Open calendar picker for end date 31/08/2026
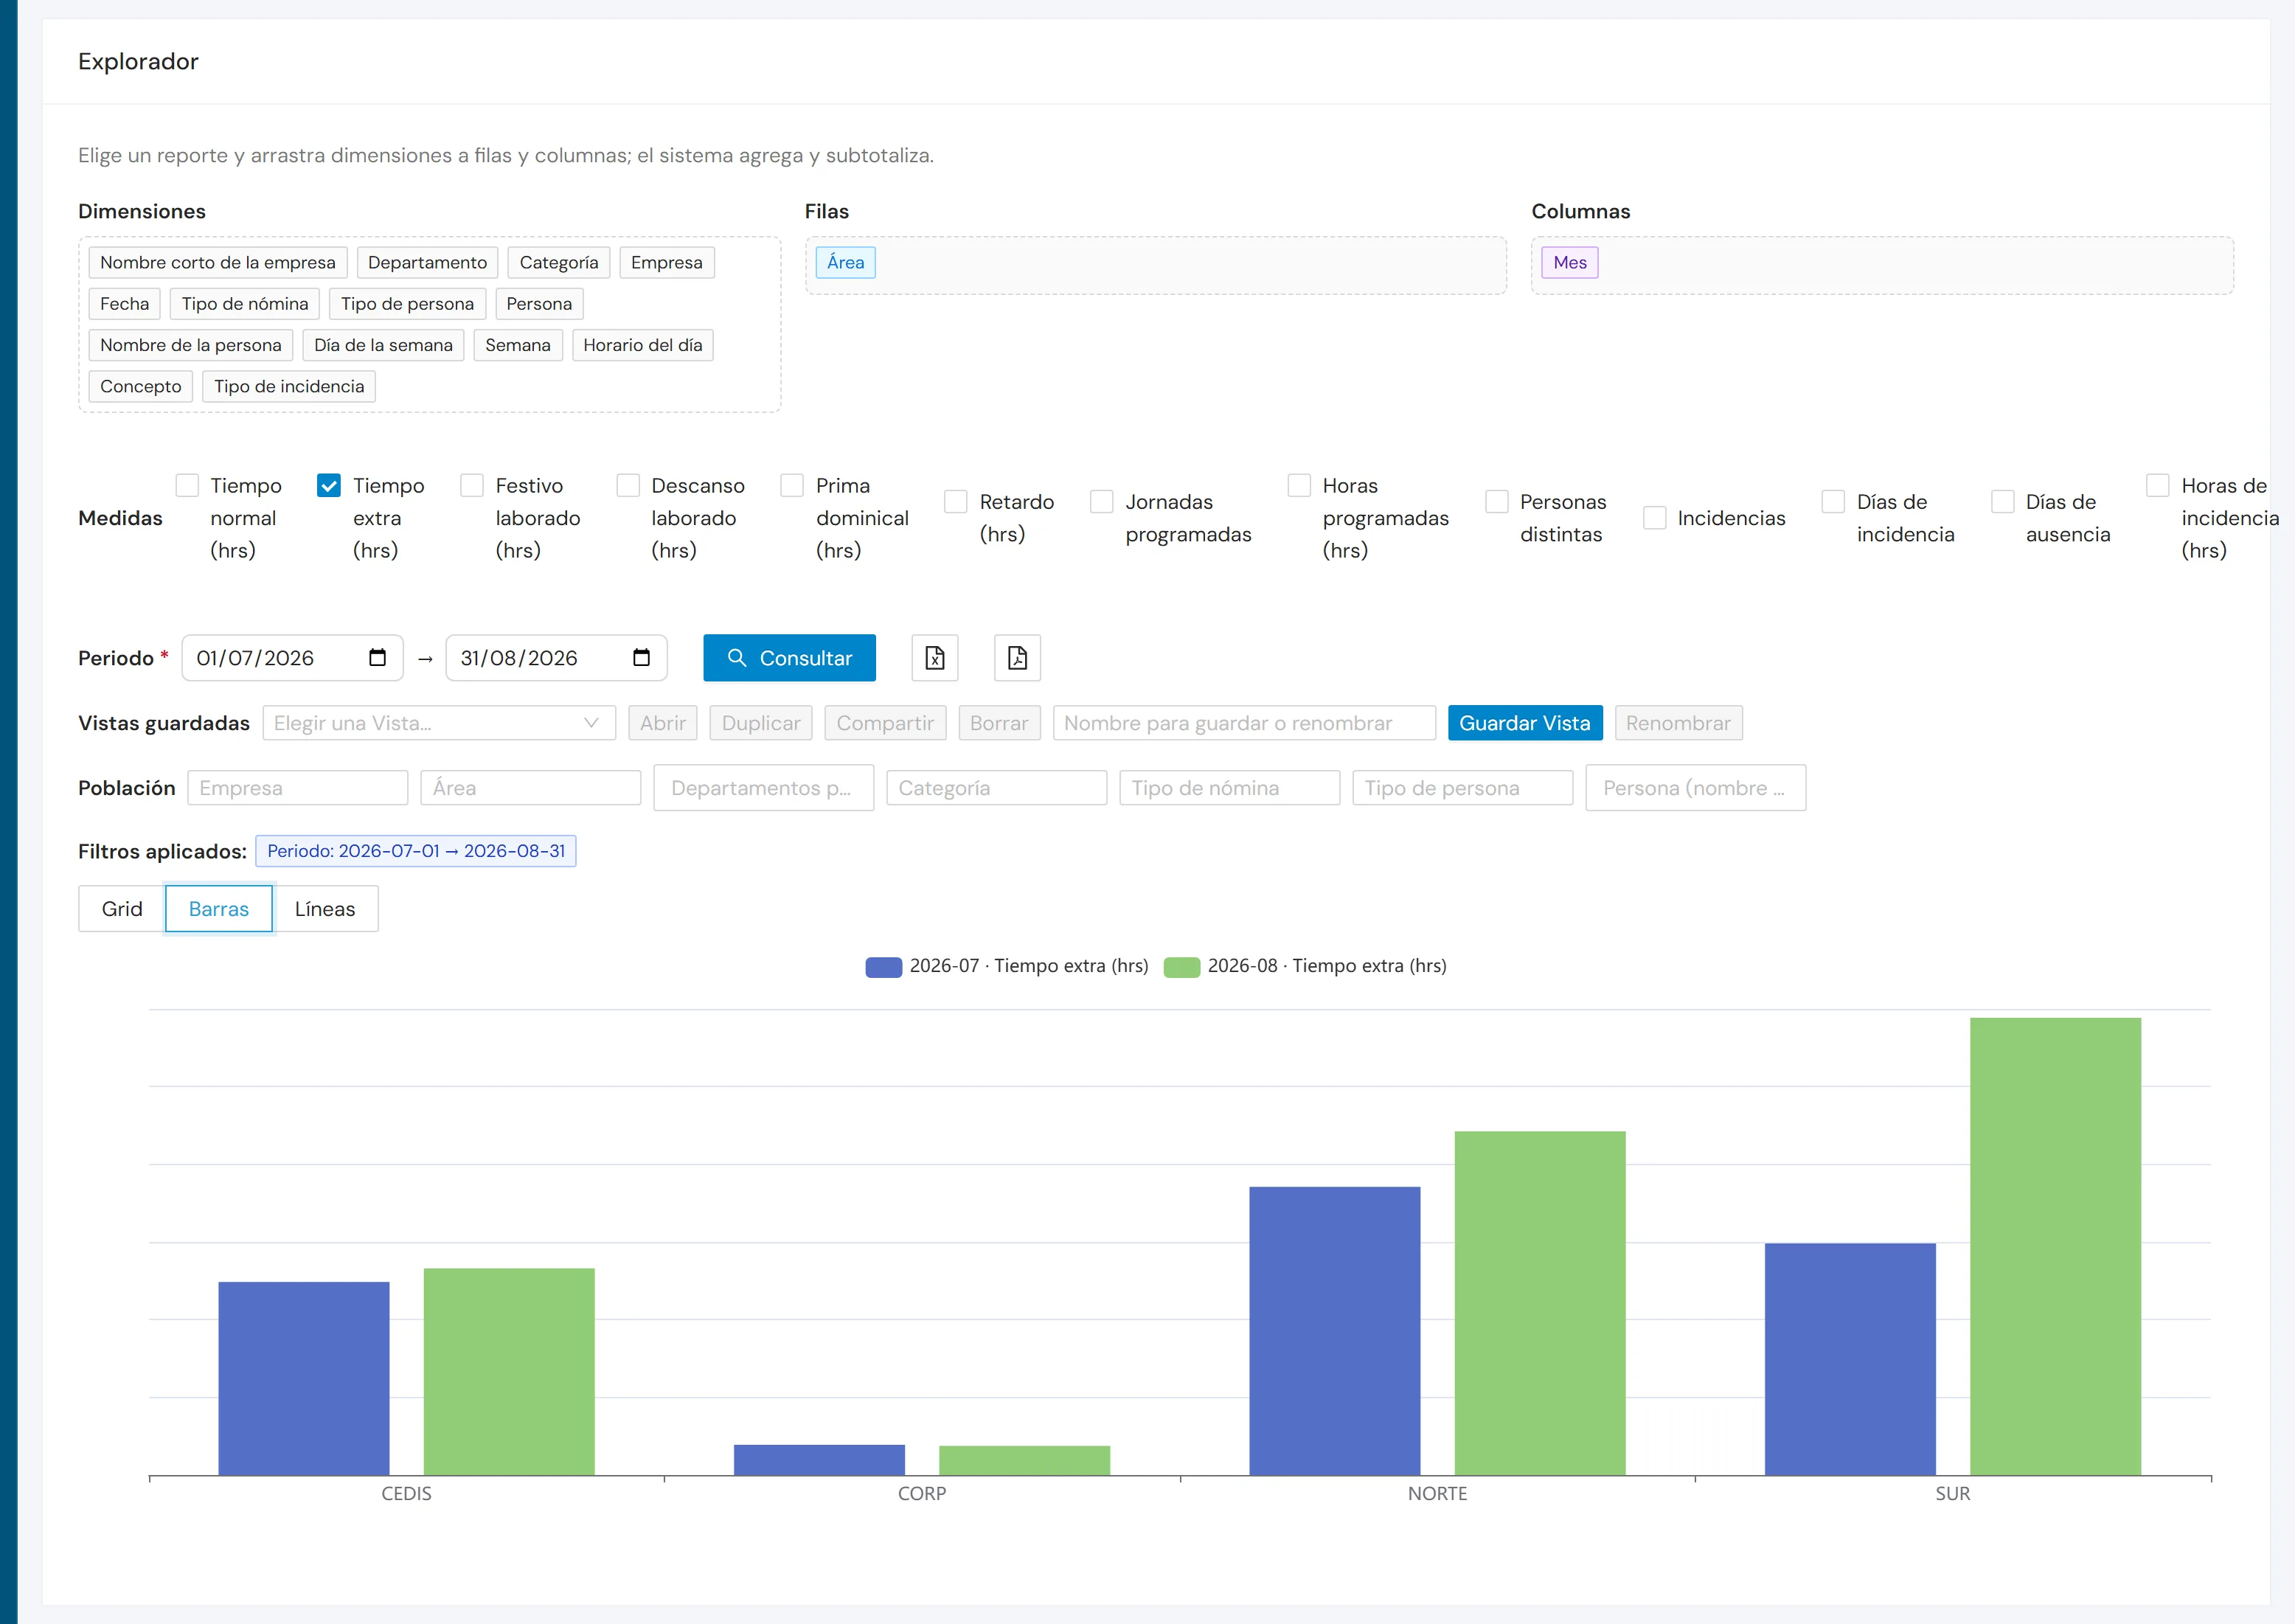This screenshot has height=1624, width=2295. 641,658
